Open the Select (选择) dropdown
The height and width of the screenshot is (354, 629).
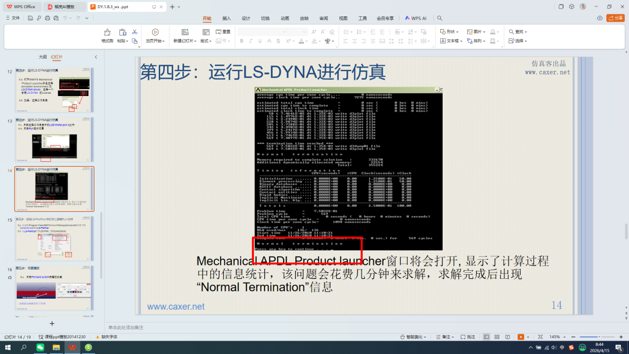tap(518, 41)
